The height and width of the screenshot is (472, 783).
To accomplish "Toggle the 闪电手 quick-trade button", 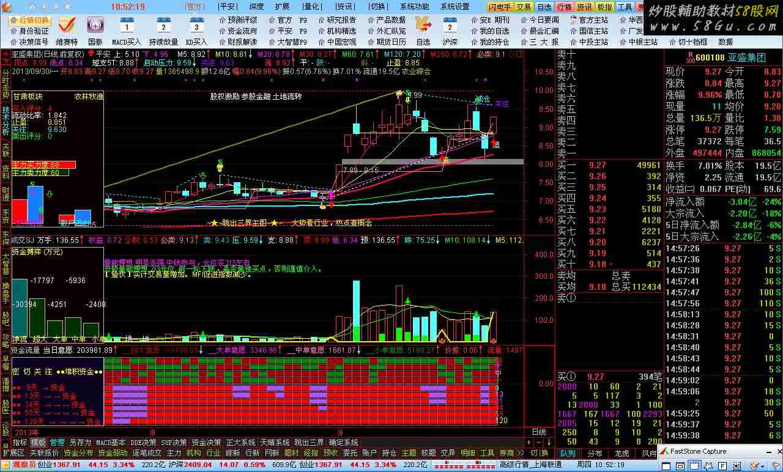I will pyautogui.click(x=500, y=7).
